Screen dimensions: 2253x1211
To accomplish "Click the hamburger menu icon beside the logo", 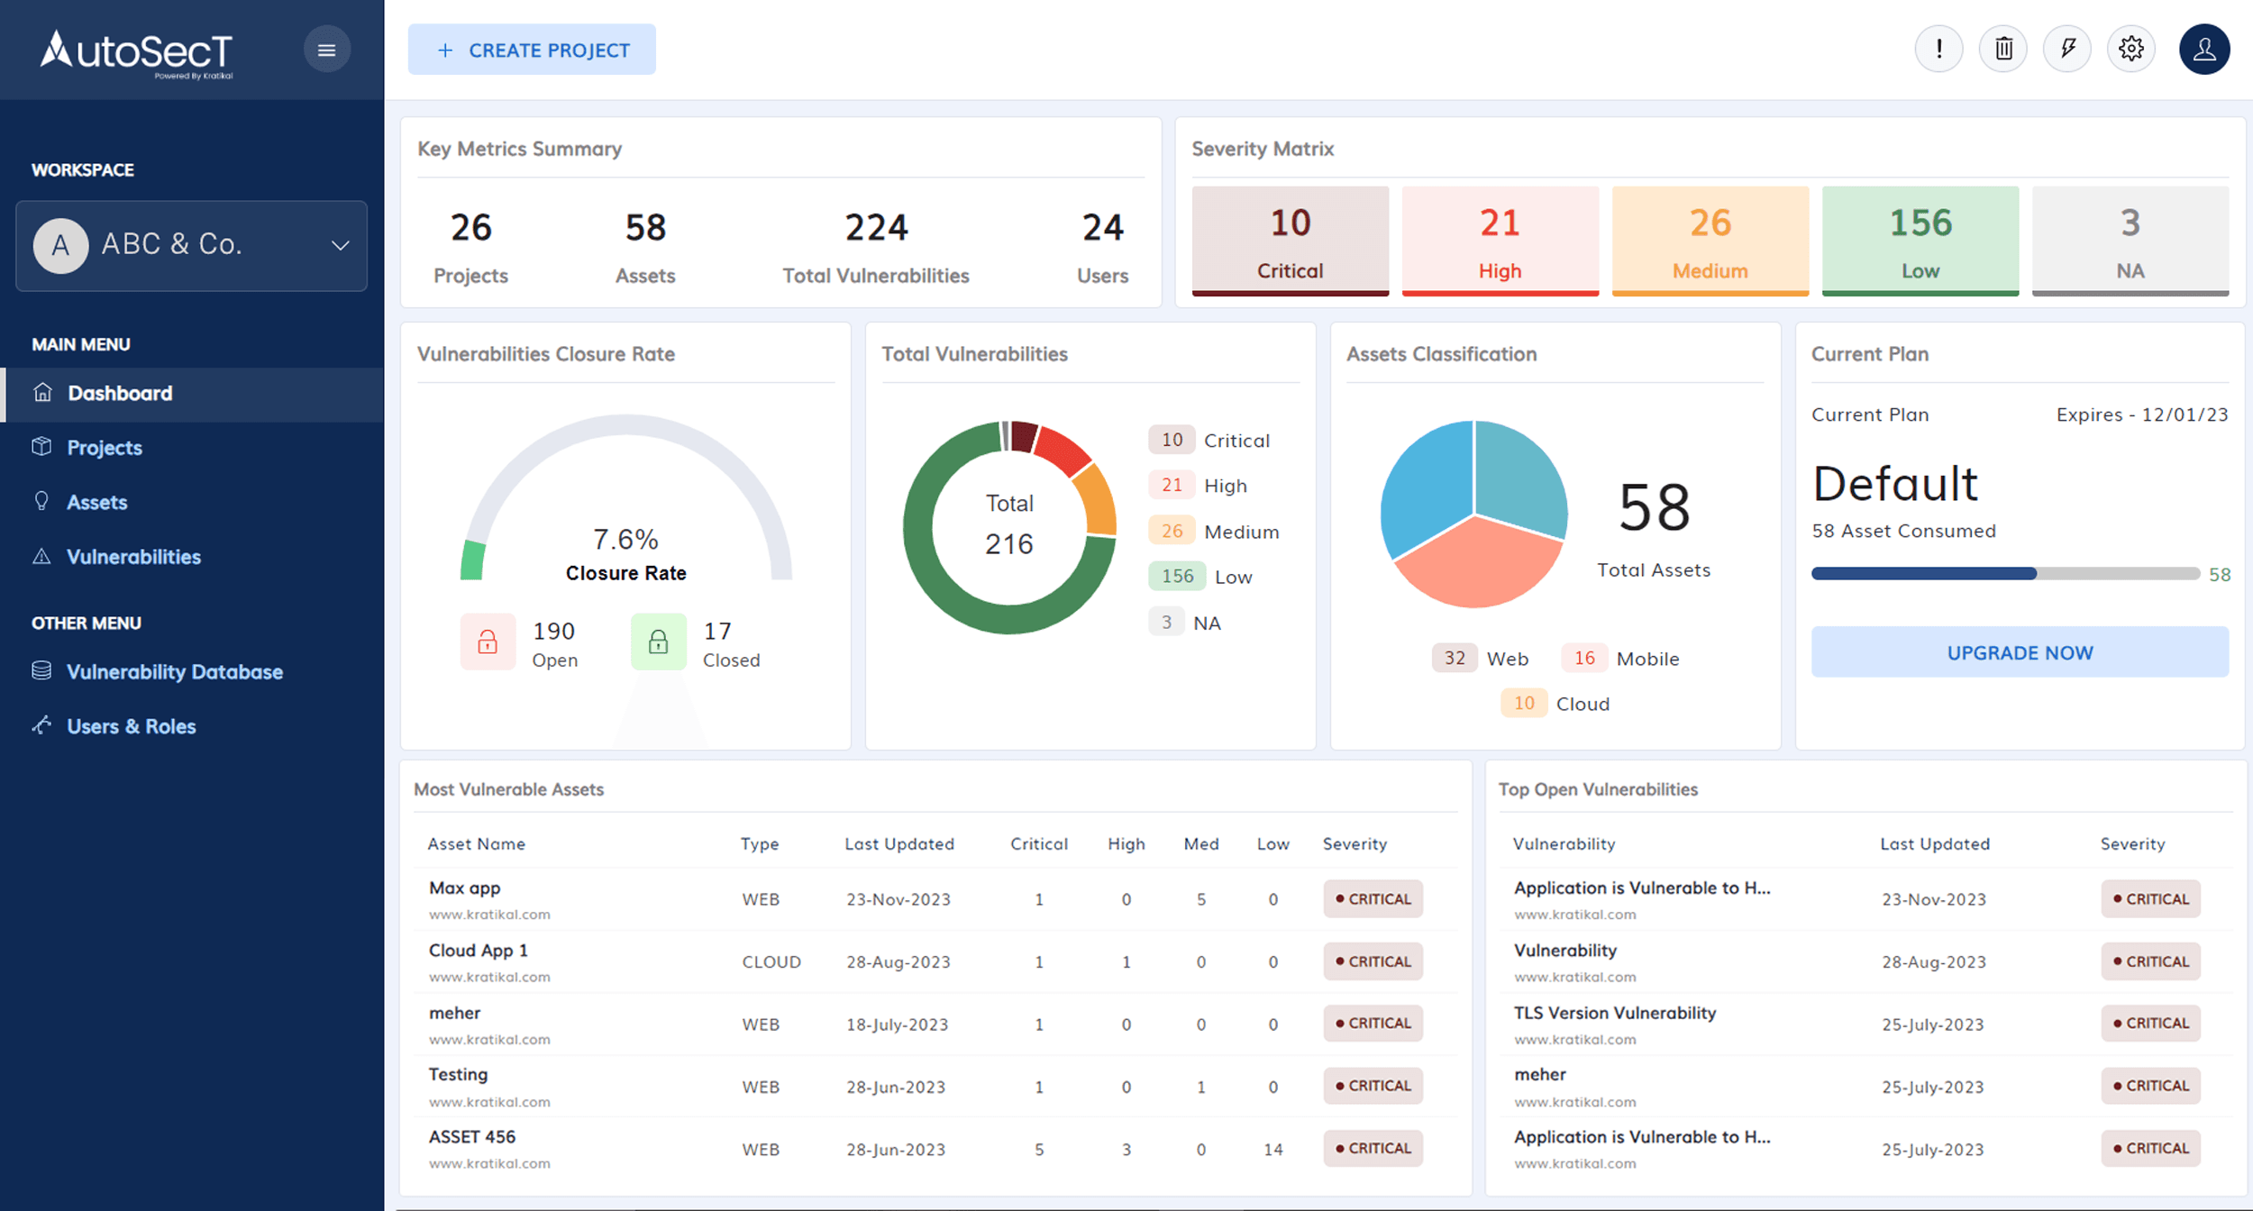I will click(x=326, y=50).
